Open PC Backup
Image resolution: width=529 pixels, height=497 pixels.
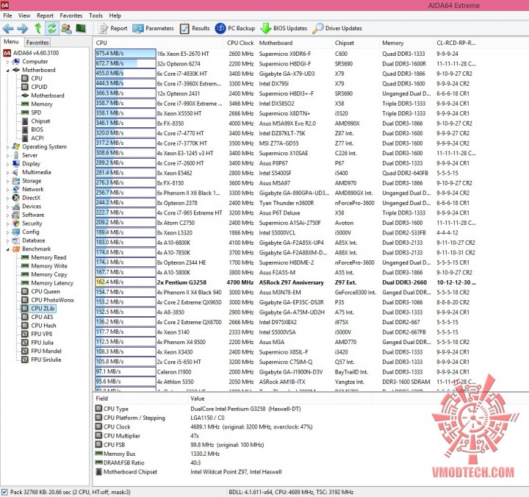tap(235, 29)
